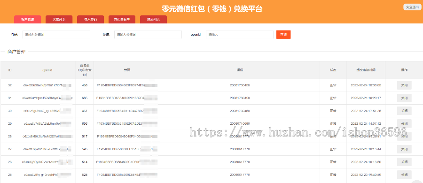This screenshot has height=183, width=423.
Task: Click 关闭 button for row ID 28
Action: (x=404, y=137)
